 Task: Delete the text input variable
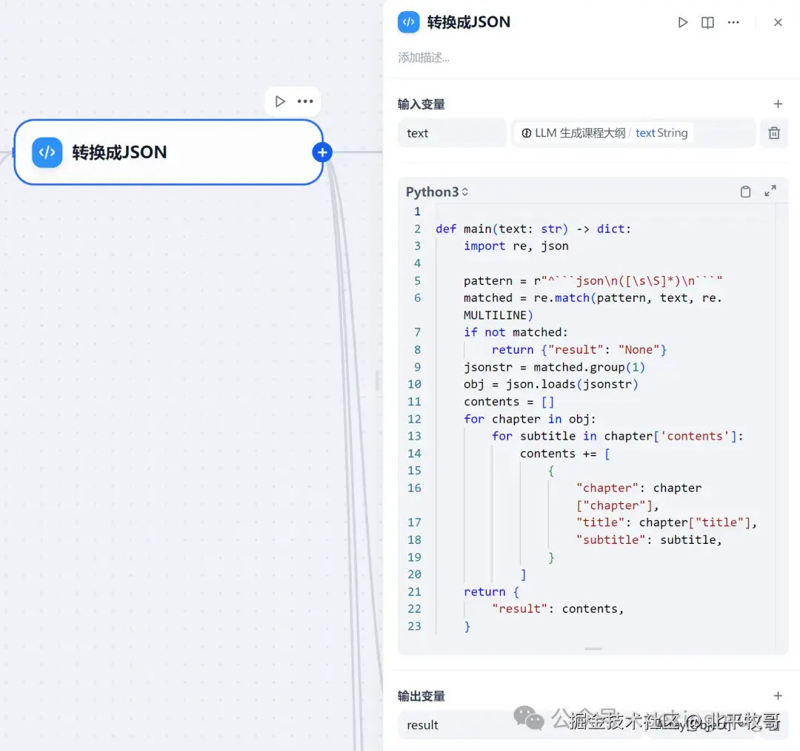pyautogui.click(x=774, y=133)
